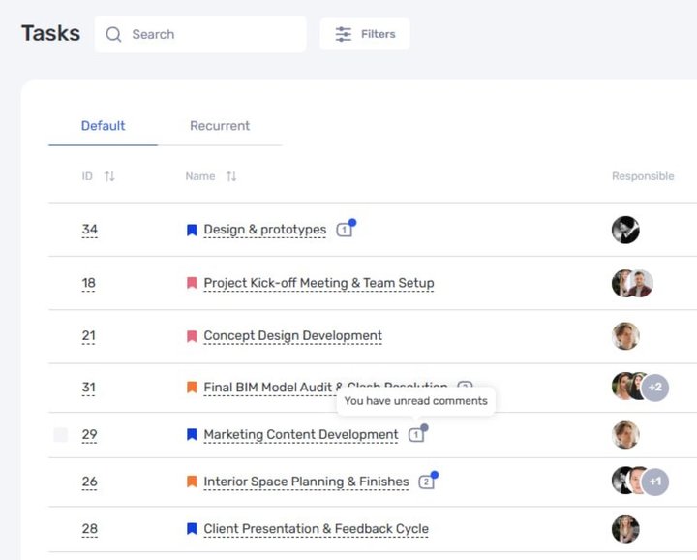Click the pink bookmark beside Project Kick-off Meeting
The height and width of the screenshot is (560, 697).
click(x=192, y=284)
